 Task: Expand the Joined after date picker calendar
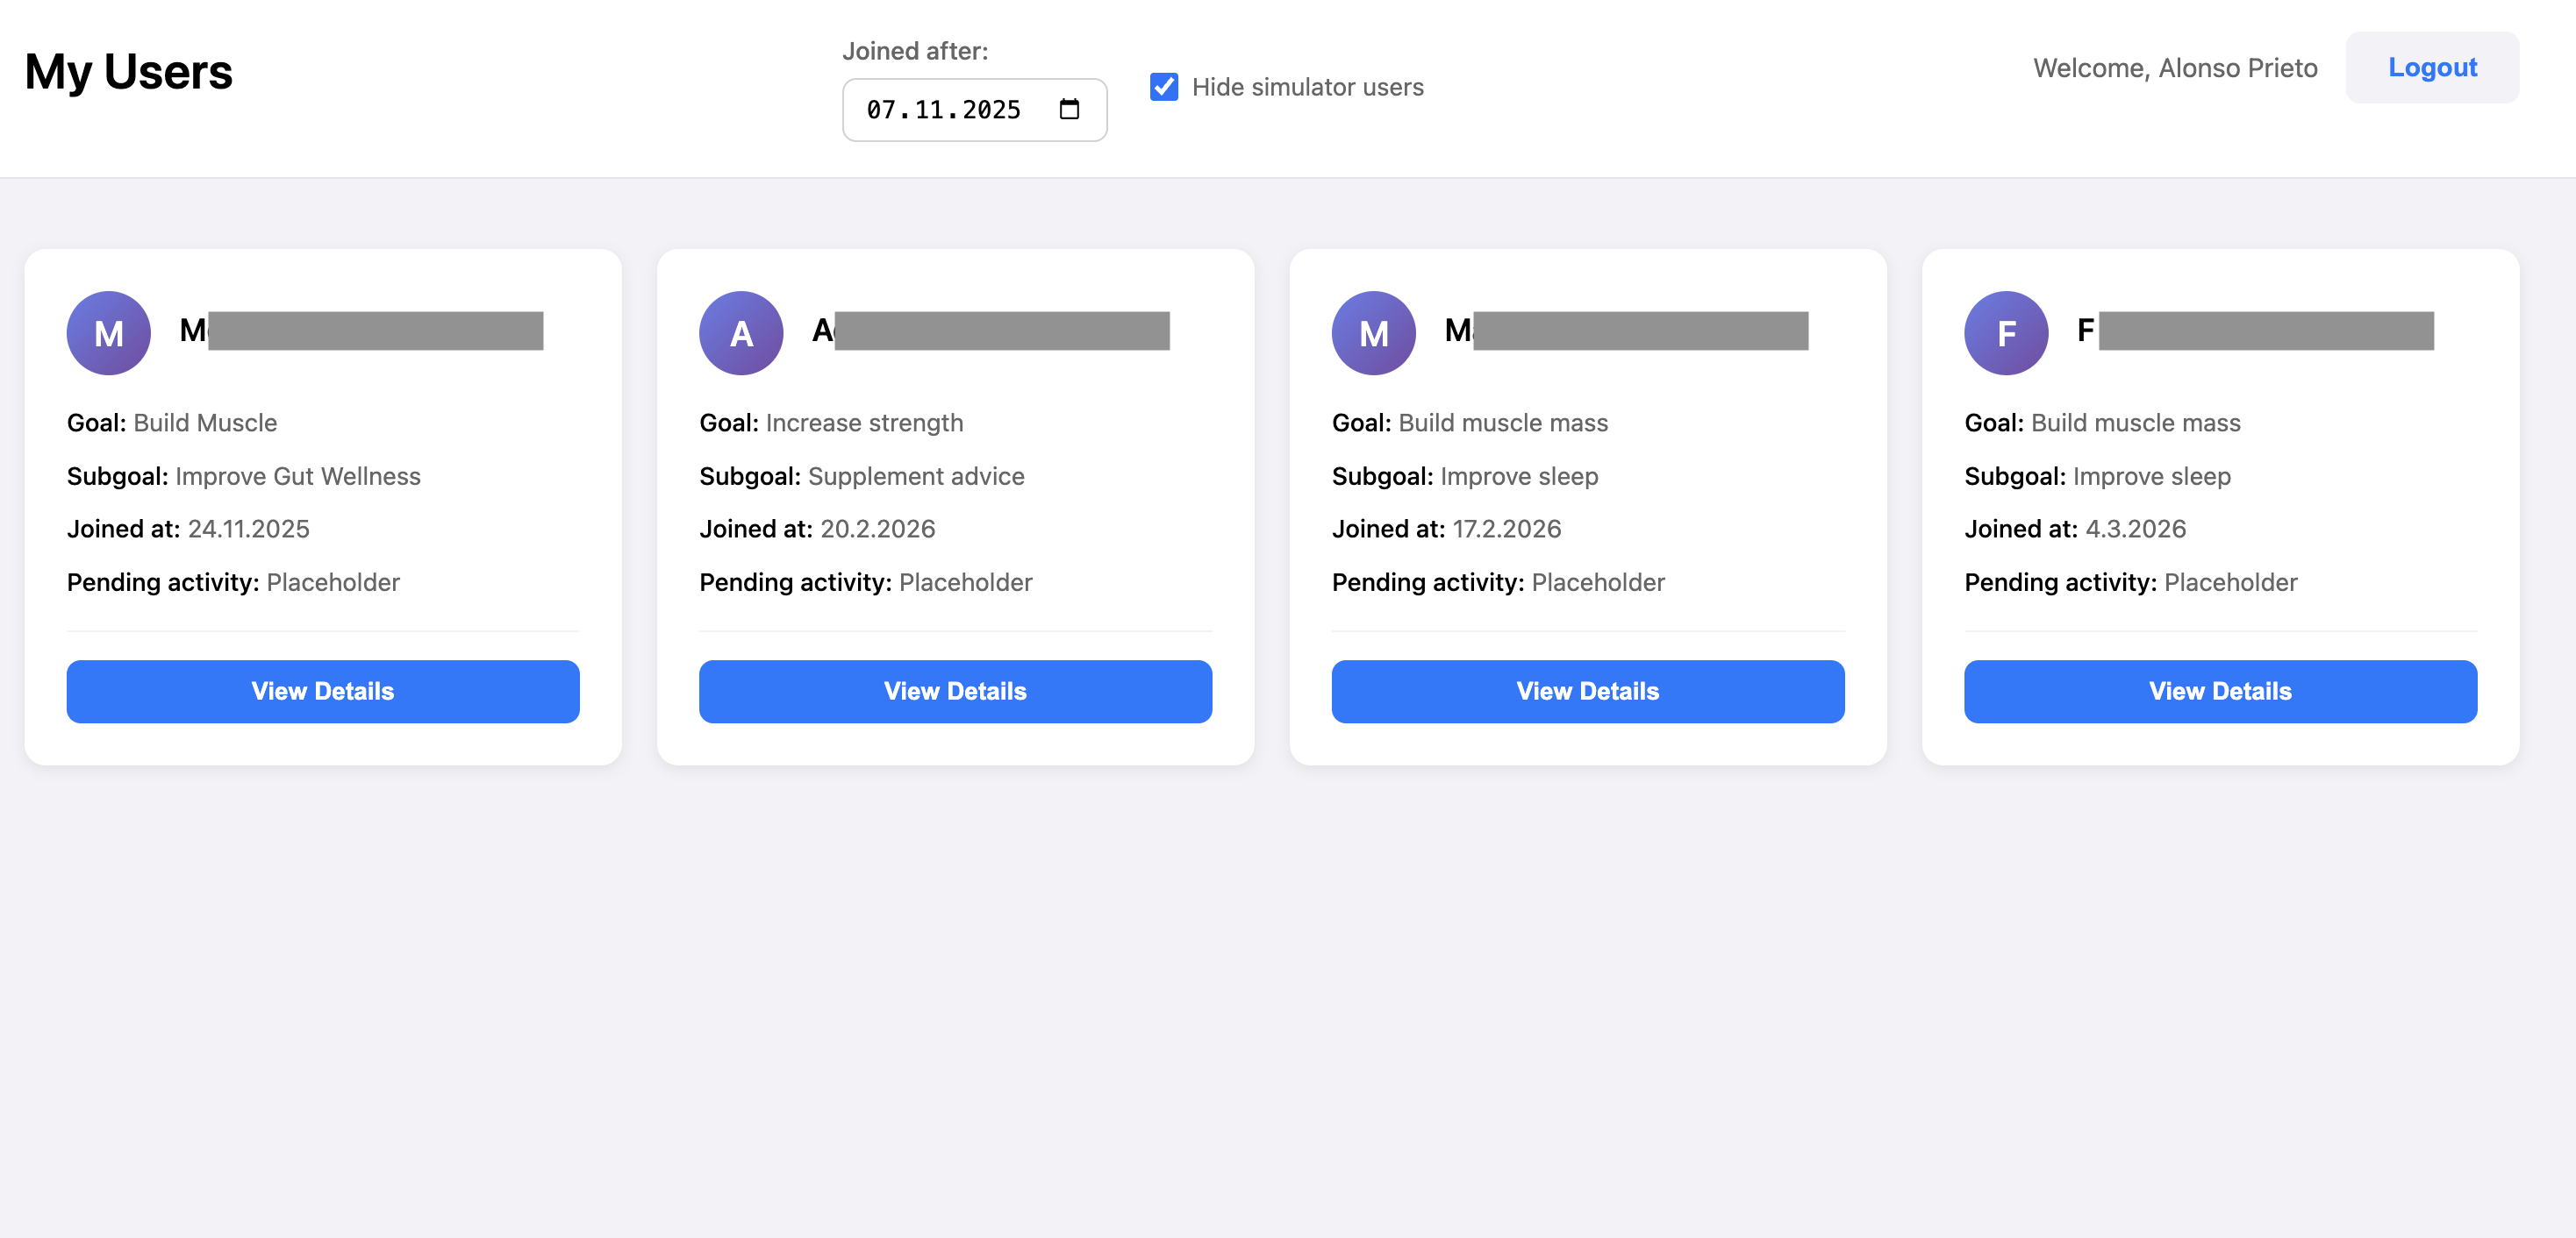(1069, 109)
